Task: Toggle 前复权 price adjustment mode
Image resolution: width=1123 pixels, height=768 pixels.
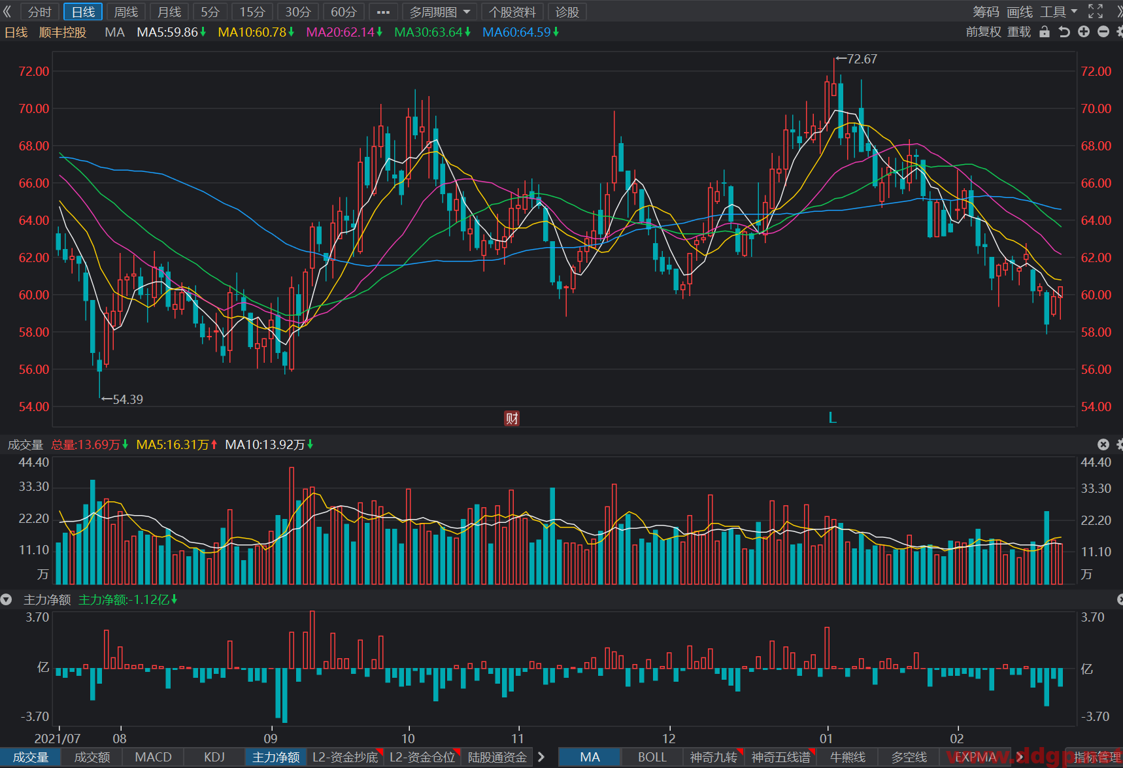Action: click(983, 31)
